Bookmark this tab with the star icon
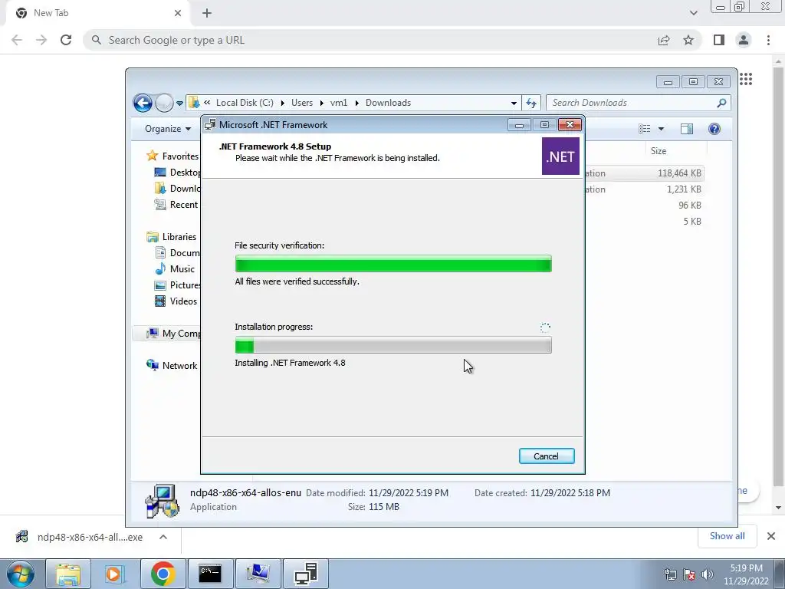The height and width of the screenshot is (589, 785). 688,40
